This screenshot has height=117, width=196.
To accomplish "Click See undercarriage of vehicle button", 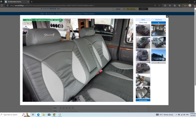I will point(44,20).
